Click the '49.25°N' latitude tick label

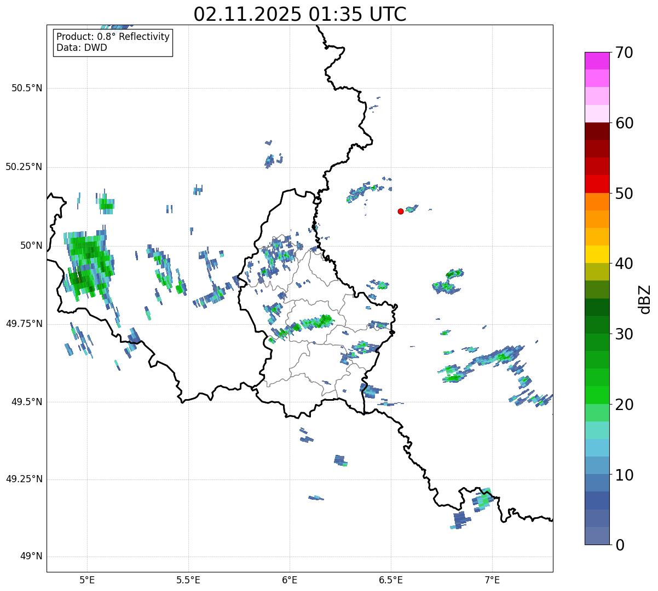24,479
